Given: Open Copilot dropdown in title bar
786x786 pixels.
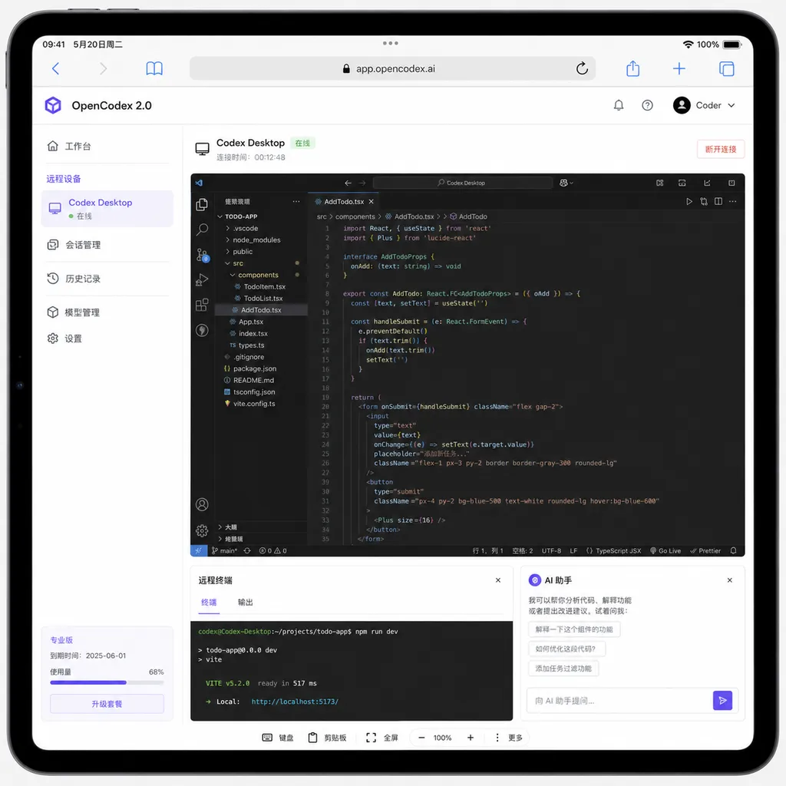Looking at the screenshot, I should pyautogui.click(x=566, y=183).
